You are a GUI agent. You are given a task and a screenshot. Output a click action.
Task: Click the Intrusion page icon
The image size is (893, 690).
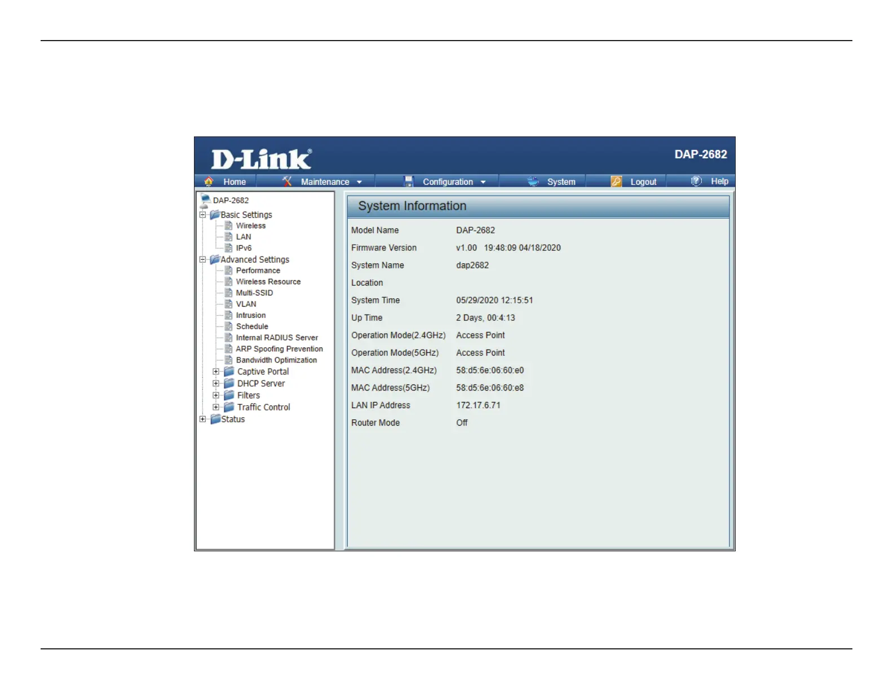[x=228, y=315]
